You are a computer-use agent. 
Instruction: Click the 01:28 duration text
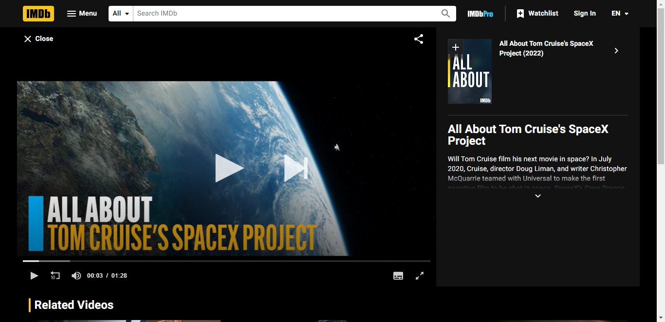coord(119,276)
